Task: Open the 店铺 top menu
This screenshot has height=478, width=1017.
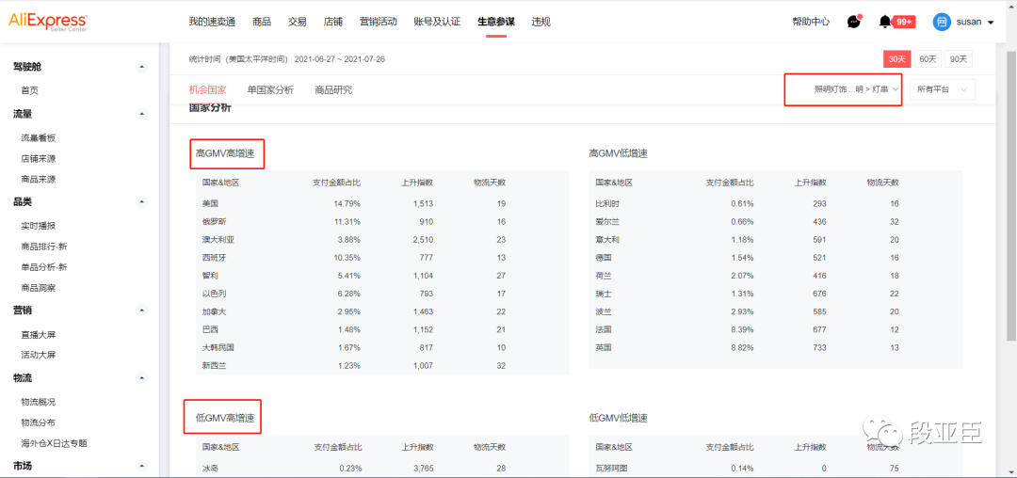Action: point(332,22)
